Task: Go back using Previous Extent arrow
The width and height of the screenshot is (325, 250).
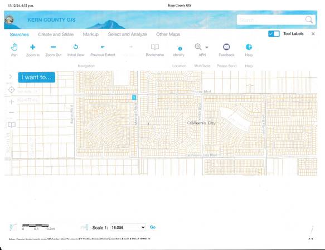Action: point(103,47)
